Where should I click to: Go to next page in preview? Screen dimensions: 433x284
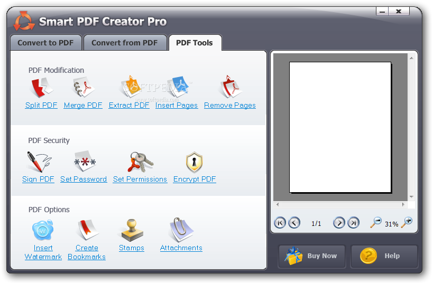[339, 223]
